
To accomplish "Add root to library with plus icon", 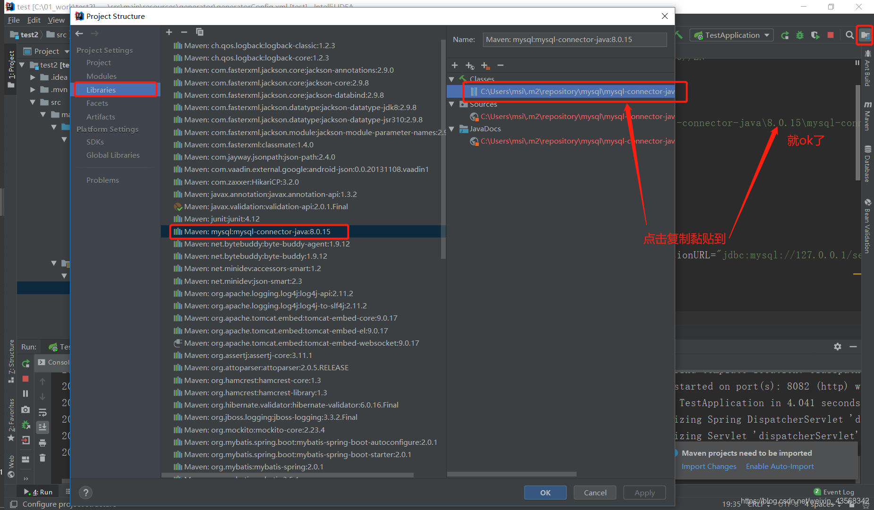I will tap(455, 65).
